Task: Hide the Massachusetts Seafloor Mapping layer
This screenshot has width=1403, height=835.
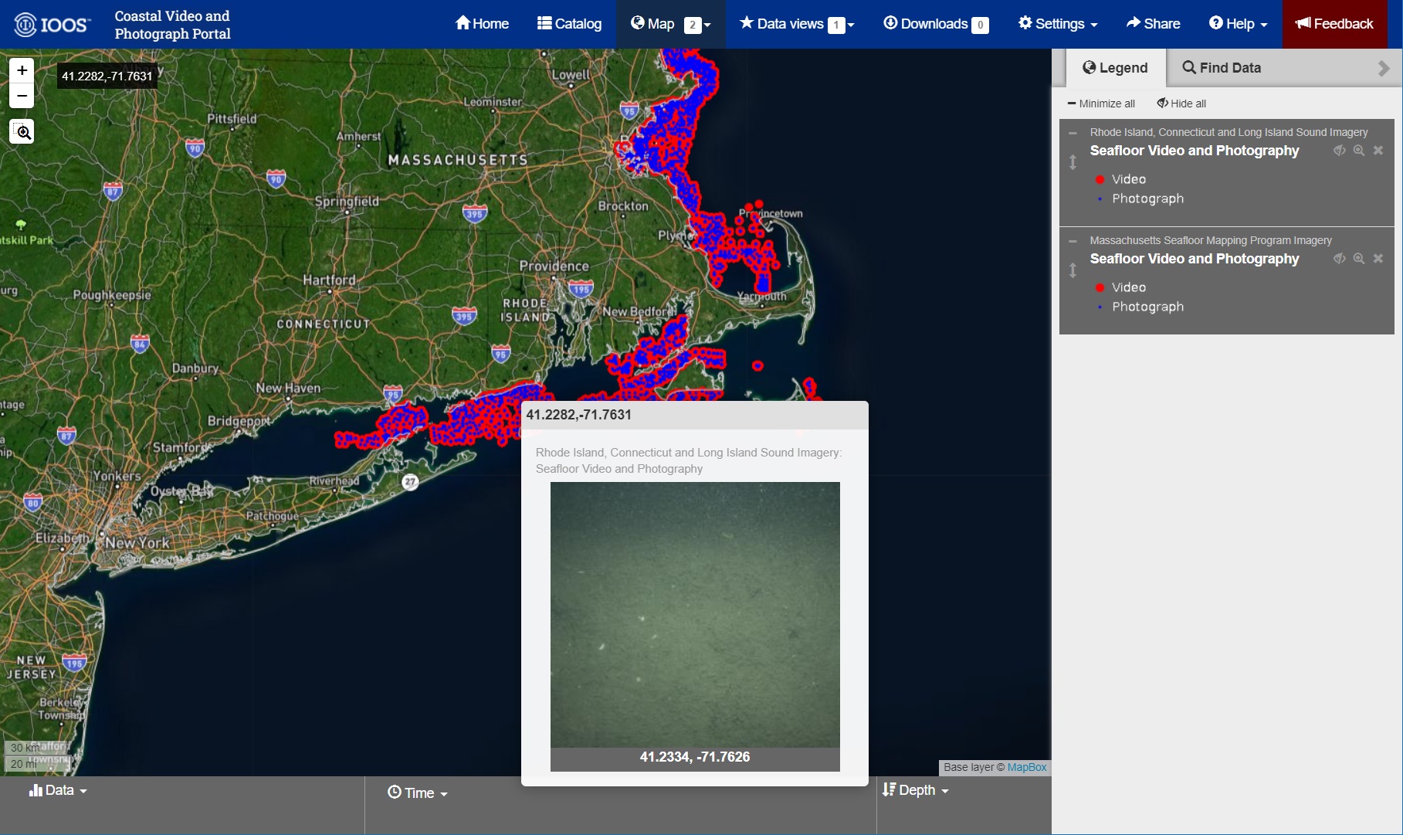Action: coord(1339,259)
